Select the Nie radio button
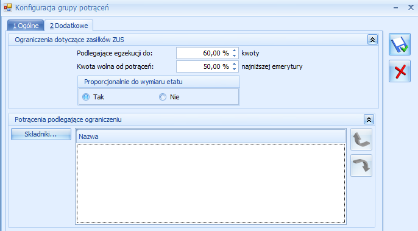The width and height of the screenshot is (418, 231). 163,97
